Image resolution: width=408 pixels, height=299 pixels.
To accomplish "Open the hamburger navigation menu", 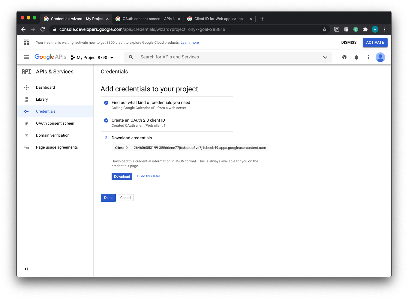I will tap(26, 57).
